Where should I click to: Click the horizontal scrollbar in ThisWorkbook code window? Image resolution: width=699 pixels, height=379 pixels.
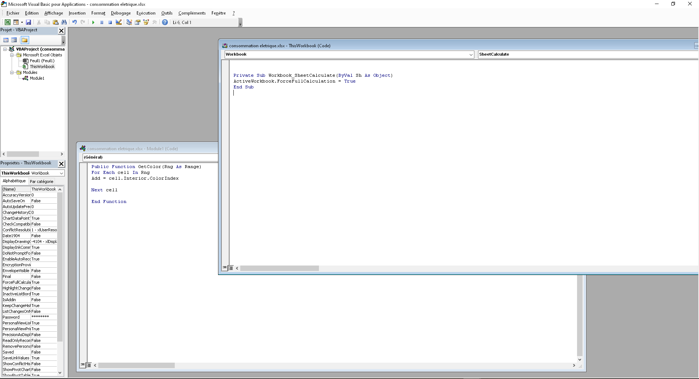coord(466,268)
